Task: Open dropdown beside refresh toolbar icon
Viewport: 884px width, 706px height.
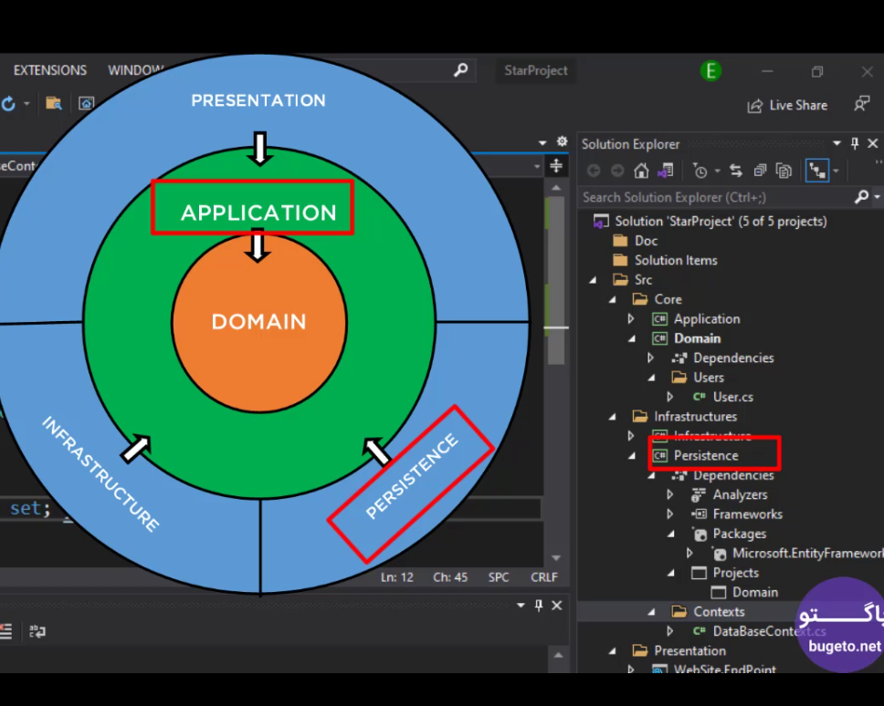Action: [x=26, y=104]
